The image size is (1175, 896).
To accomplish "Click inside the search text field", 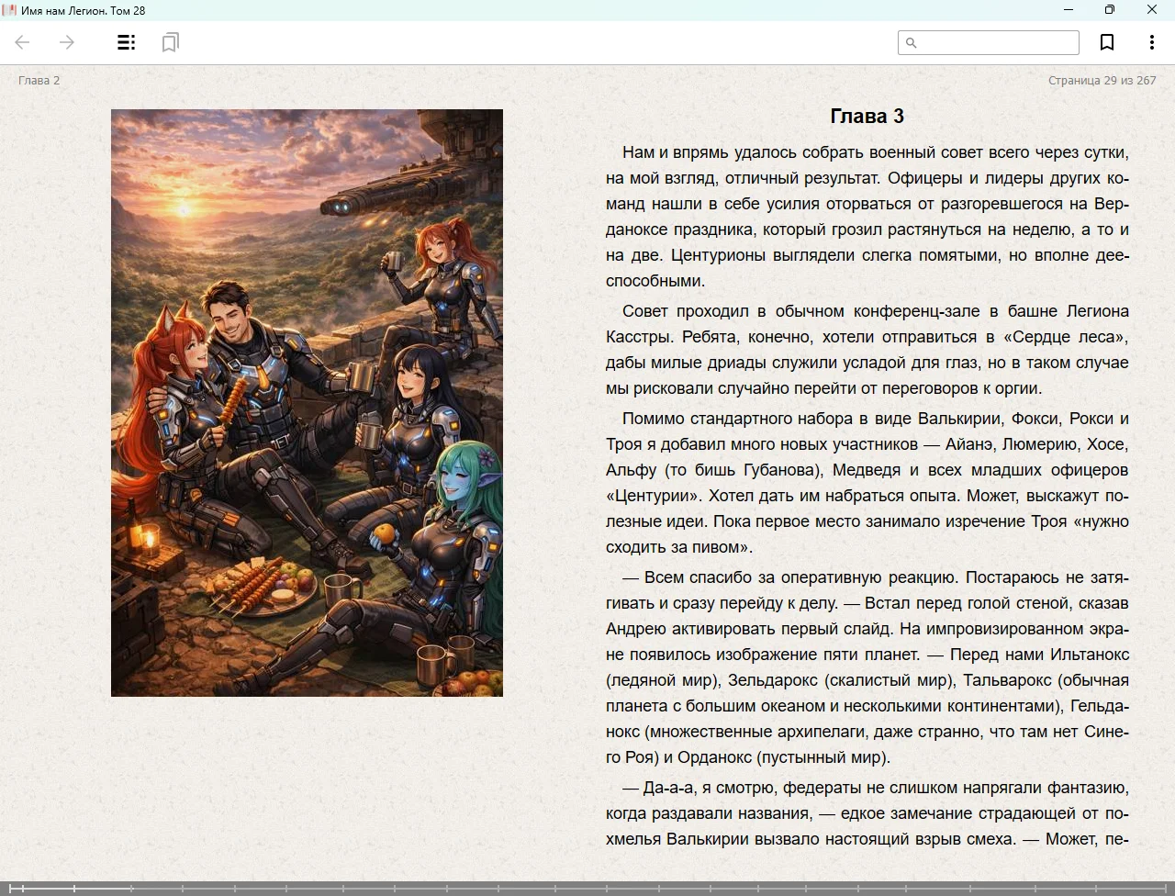I will [x=997, y=42].
